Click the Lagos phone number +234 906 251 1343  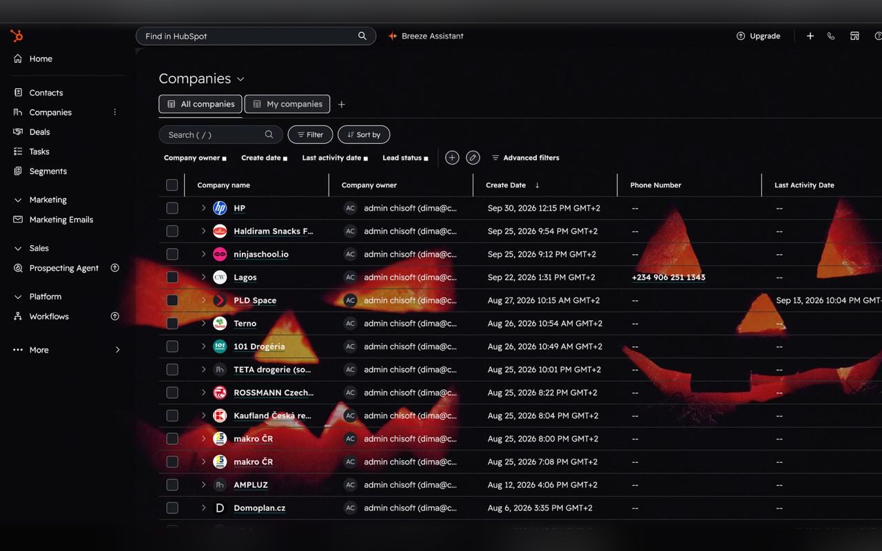(668, 278)
